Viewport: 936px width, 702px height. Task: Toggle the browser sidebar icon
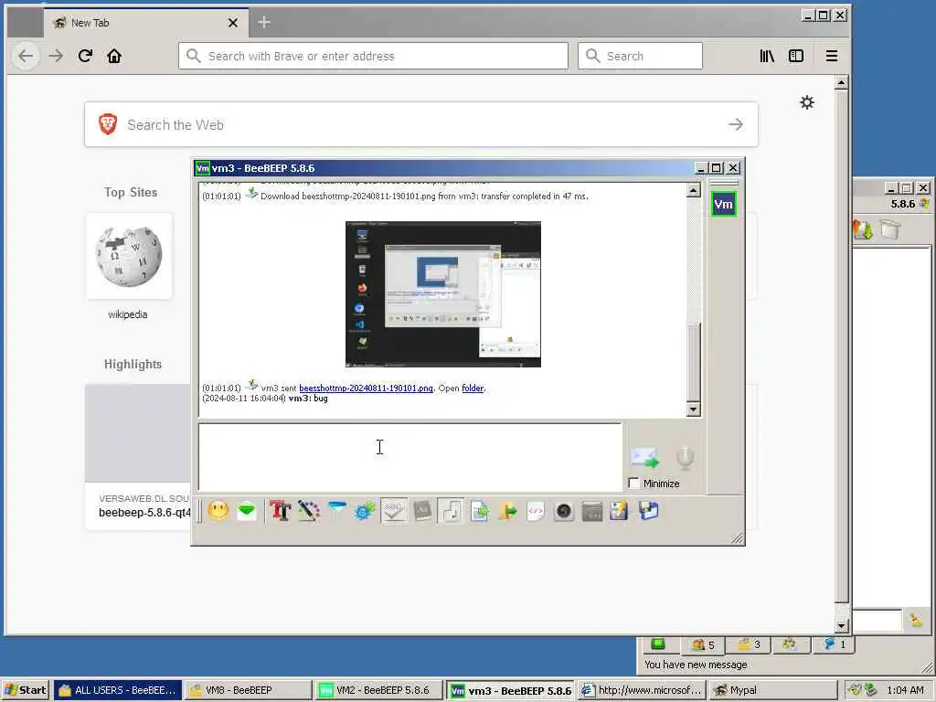[x=796, y=56]
